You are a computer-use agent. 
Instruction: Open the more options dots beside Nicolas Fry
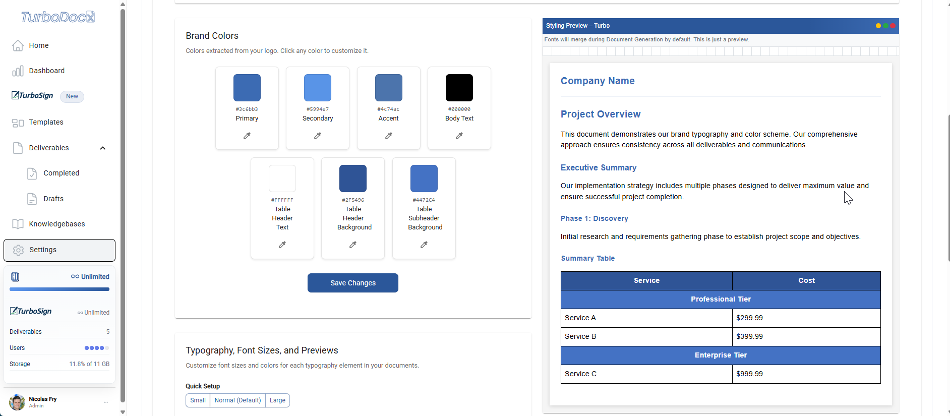106,402
